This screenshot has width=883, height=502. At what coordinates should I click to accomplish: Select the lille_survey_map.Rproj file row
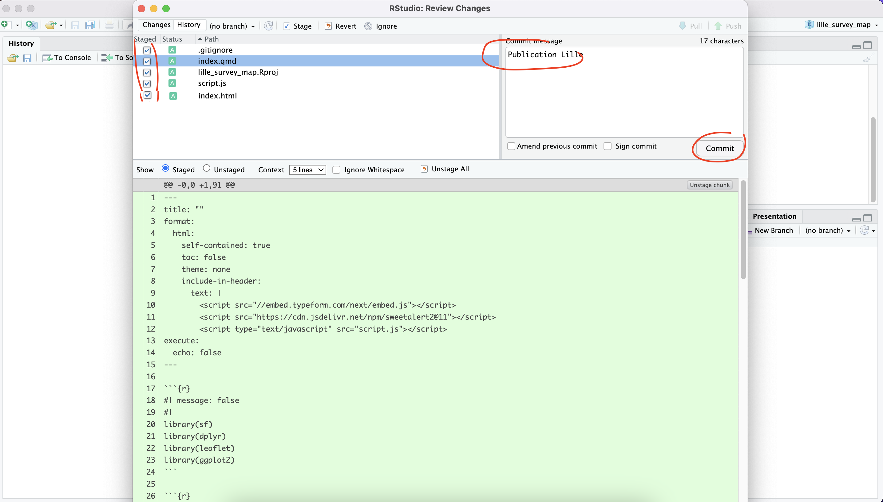[x=316, y=72]
